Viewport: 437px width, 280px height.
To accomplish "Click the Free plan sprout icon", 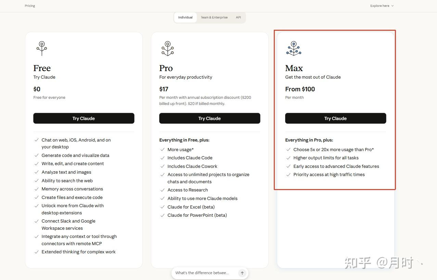I will pyautogui.click(x=42, y=48).
